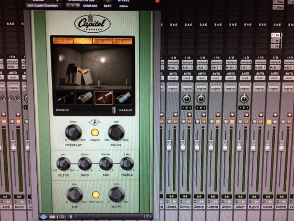Open the M112 output selector on Gltack
The image size is (294, 221).
tap(173, 68)
